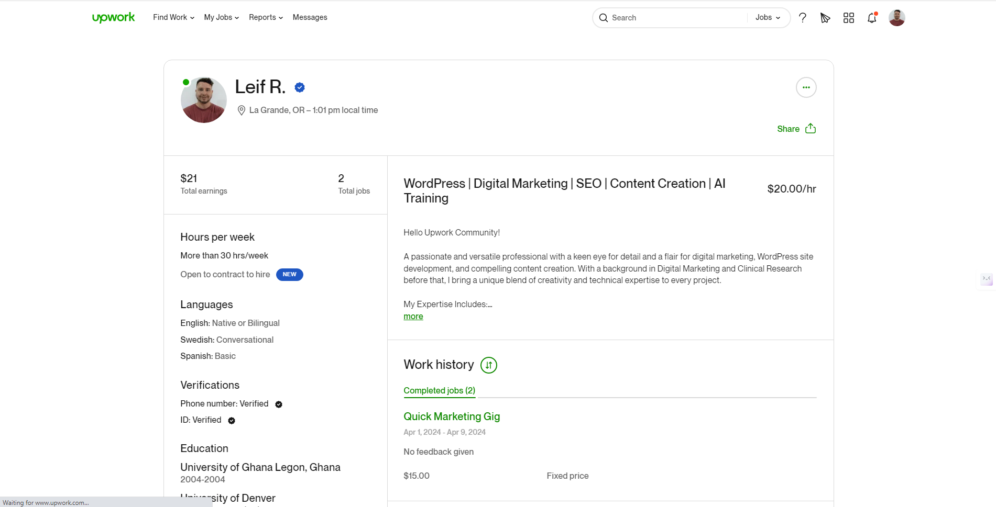Viewport: 996px width, 507px height.
Task: Click the Total jobs label
Action: click(x=354, y=191)
